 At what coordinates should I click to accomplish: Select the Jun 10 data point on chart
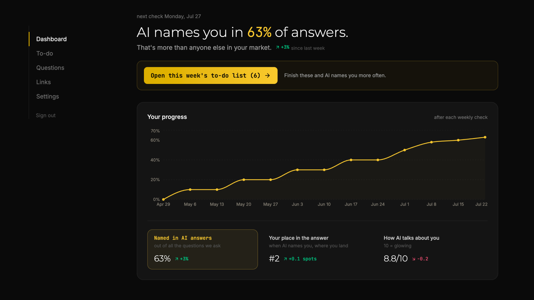[324, 170]
